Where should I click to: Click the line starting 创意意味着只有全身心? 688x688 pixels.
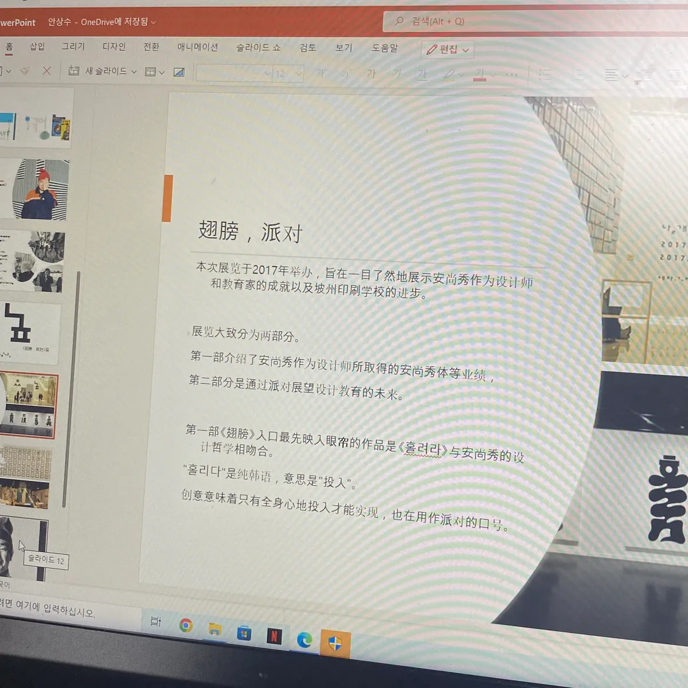pos(345,510)
